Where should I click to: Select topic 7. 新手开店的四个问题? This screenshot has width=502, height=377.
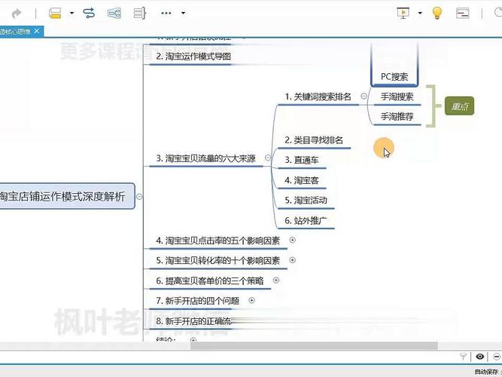click(197, 301)
